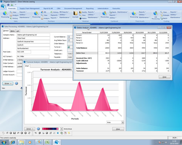Open Sales Processing in the ribbon

click(5, 15)
